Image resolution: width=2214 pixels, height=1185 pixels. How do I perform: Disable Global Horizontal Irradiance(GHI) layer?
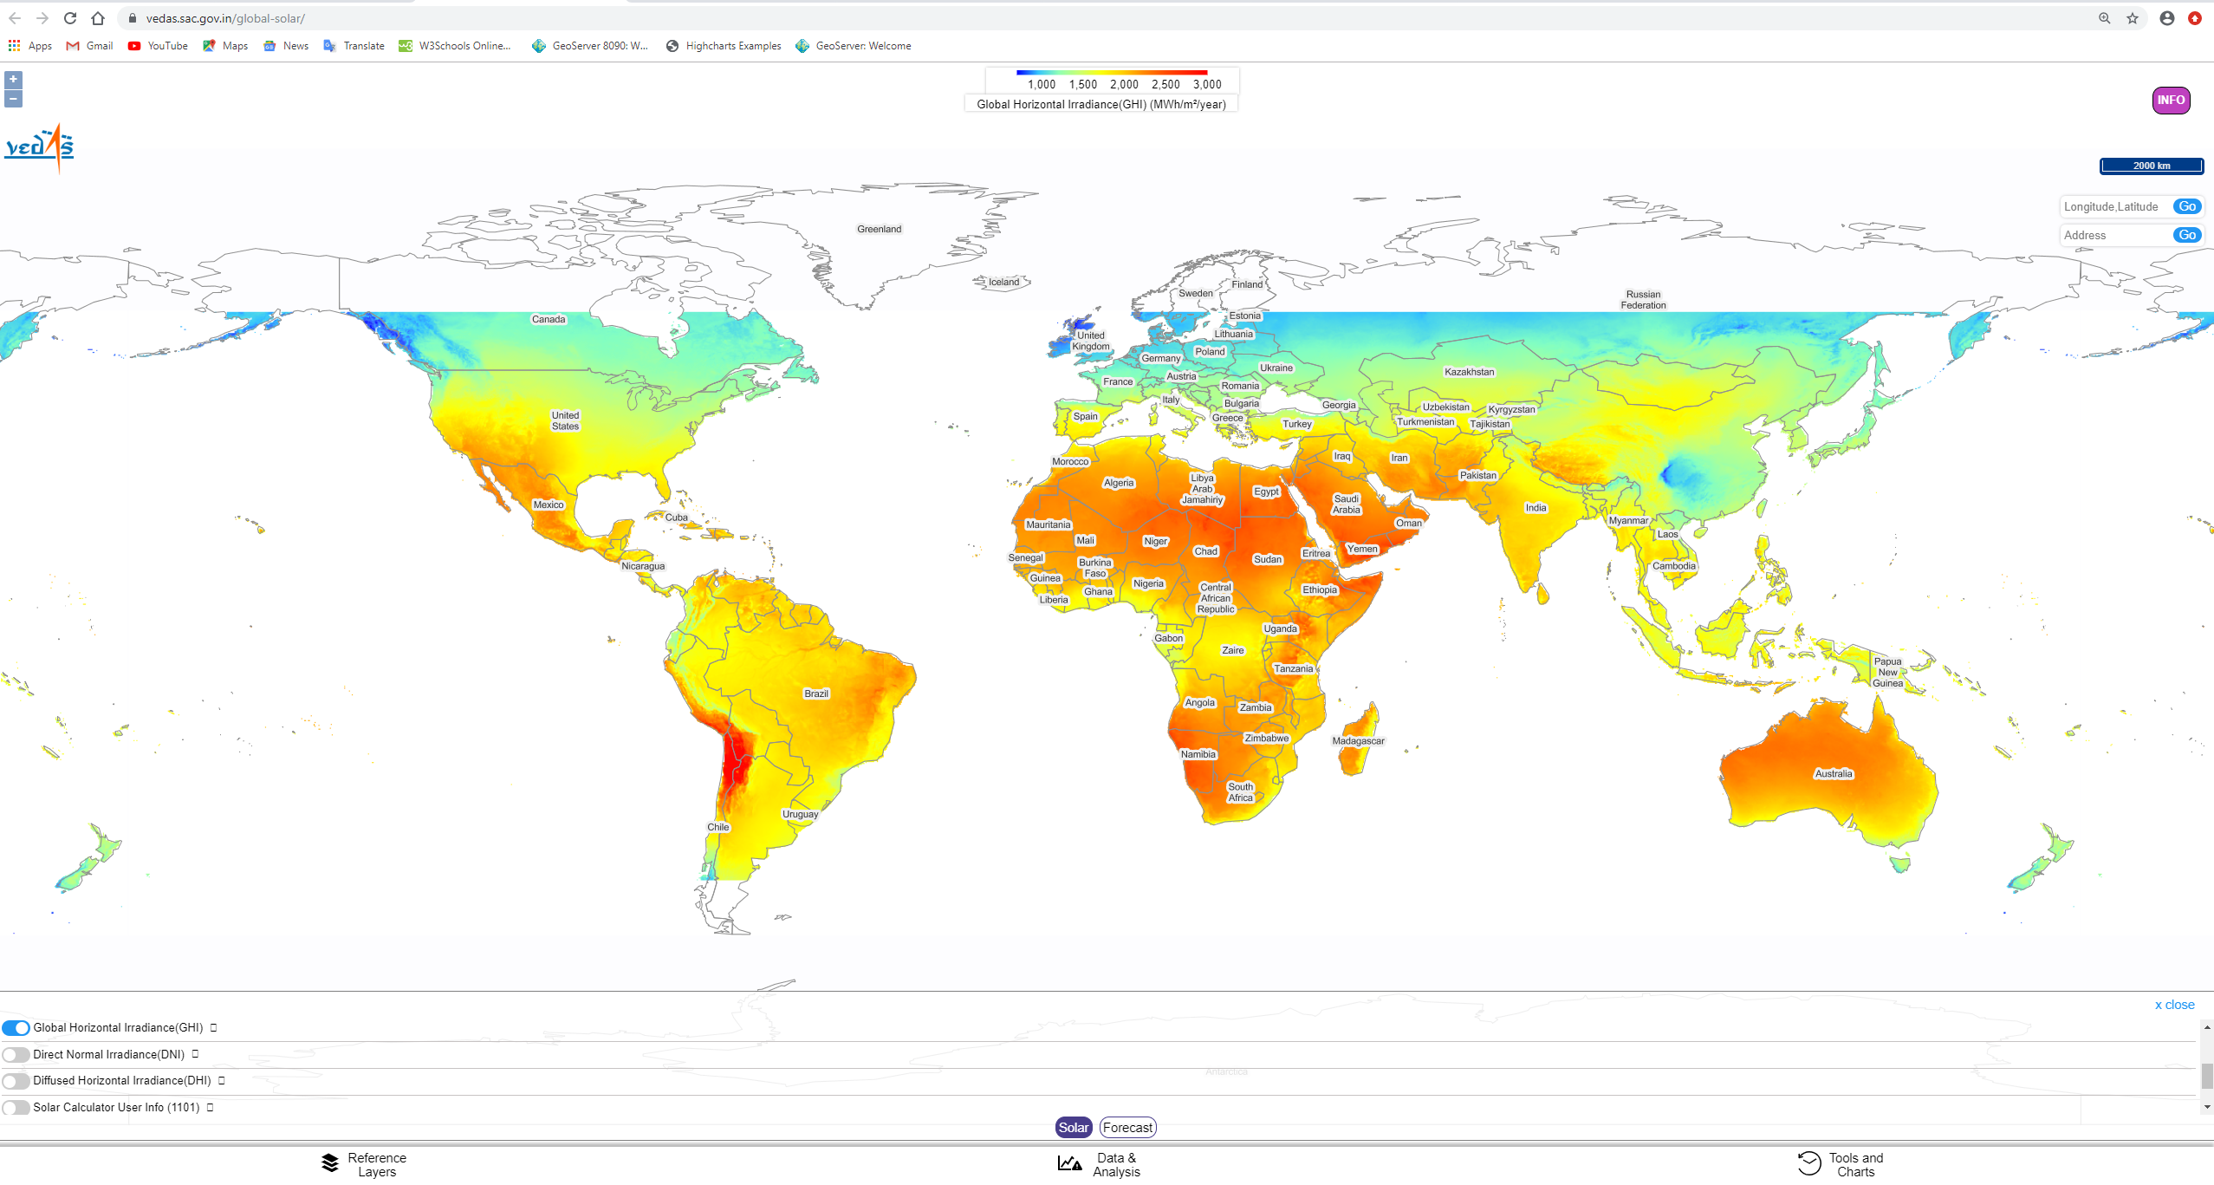tap(16, 1028)
